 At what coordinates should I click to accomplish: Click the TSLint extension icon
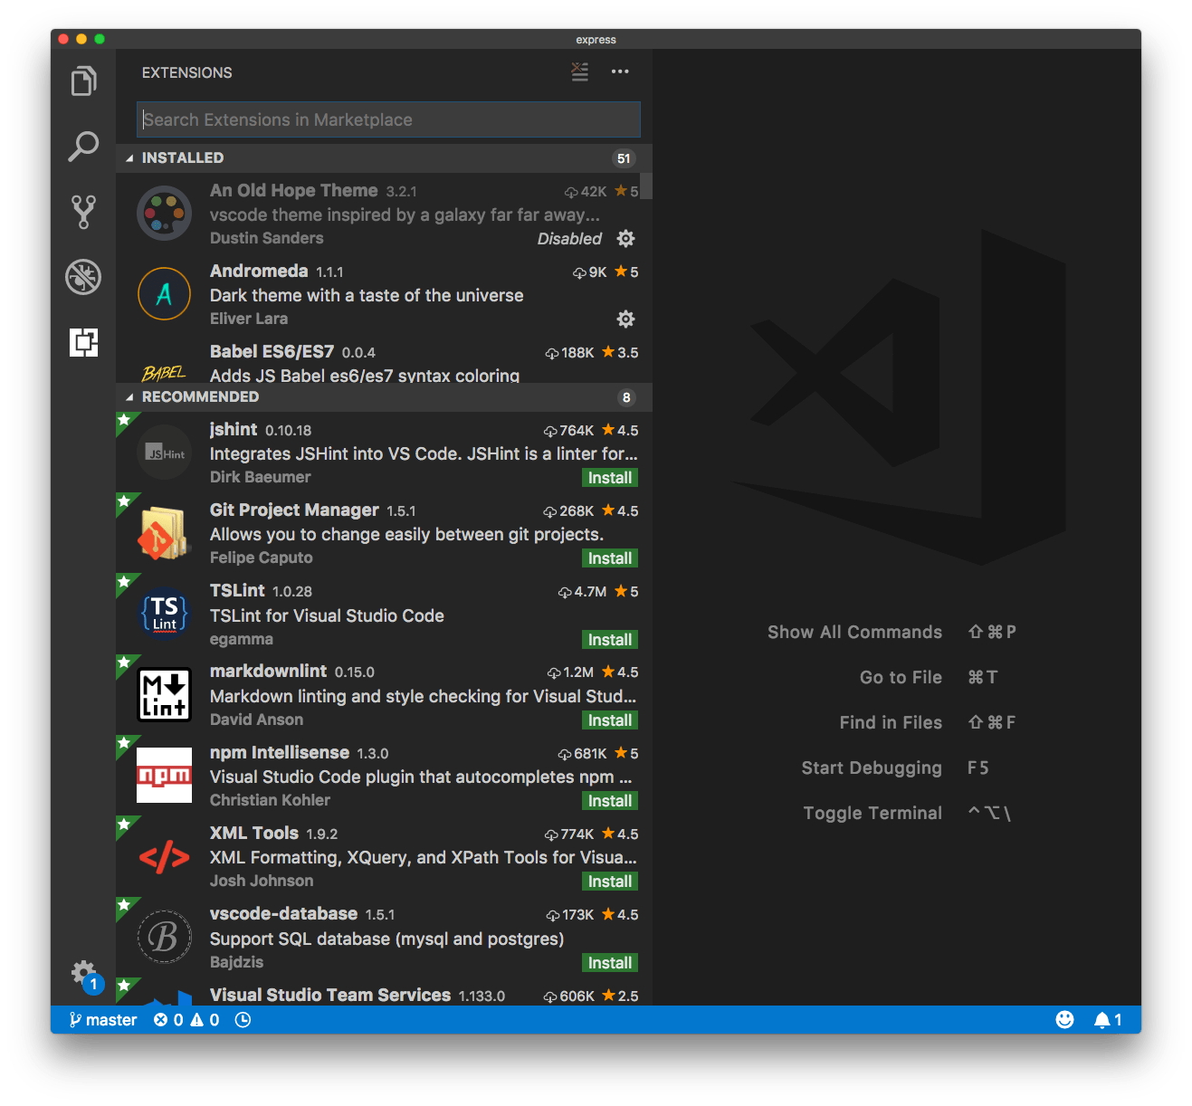(164, 614)
